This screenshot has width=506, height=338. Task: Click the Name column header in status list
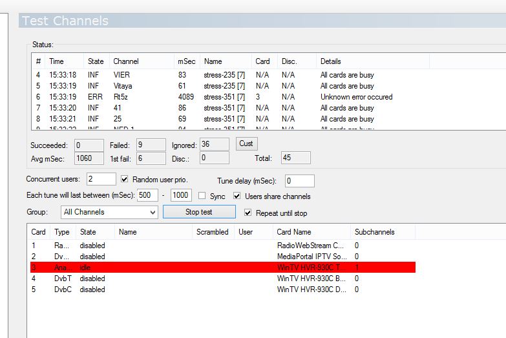tap(226, 61)
